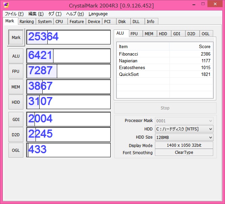The height and width of the screenshot is (204, 225).
Task: Click the Fibonacci score value 2386
Action: click(205, 54)
